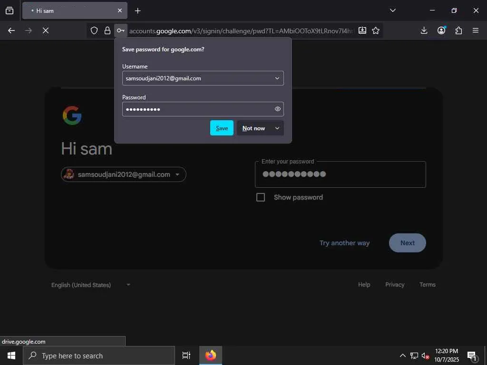Image resolution: width=487 pixels, height=365 pixels.
Task: Choose Try another way
Action: tap(344, 243)
